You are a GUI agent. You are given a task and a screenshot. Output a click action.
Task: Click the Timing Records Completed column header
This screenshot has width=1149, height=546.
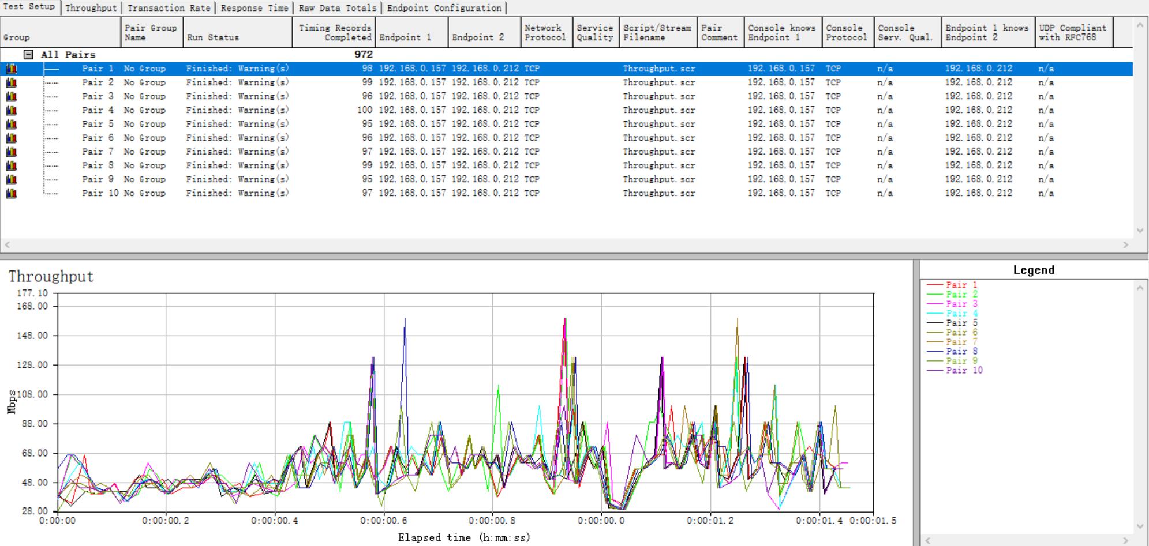pyautogui.click(x=334, y=32)
